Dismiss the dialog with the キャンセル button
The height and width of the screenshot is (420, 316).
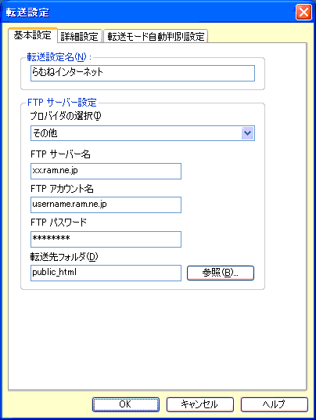(x=200, y=404)
